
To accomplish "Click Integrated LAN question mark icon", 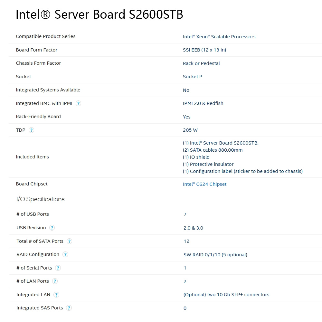I will tap(56, 295).
